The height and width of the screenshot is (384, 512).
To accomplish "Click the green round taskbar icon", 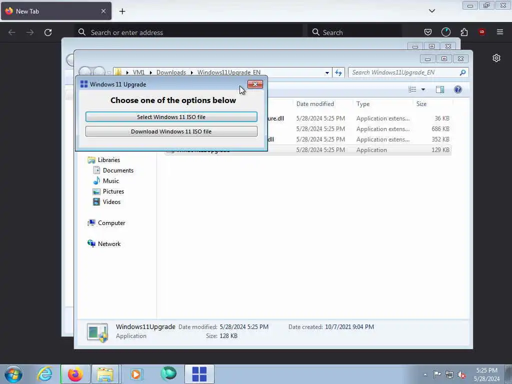I will [x=168, y=373].
